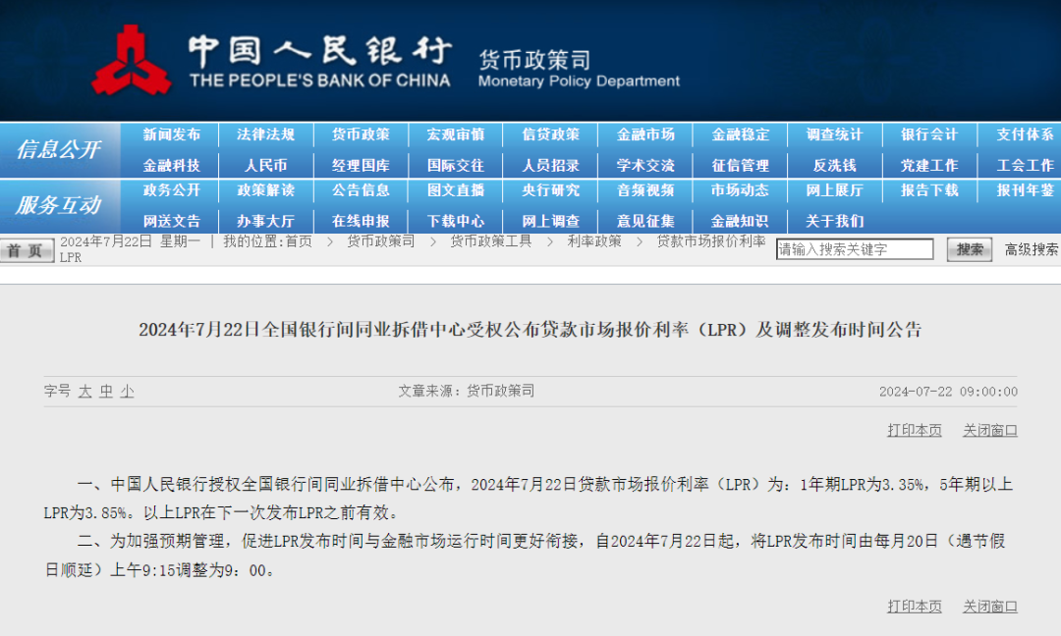Open the 人民币 menu item

pos(266,165)
